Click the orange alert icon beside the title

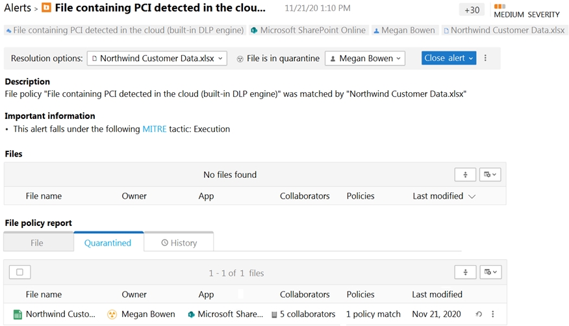[46, 8]
